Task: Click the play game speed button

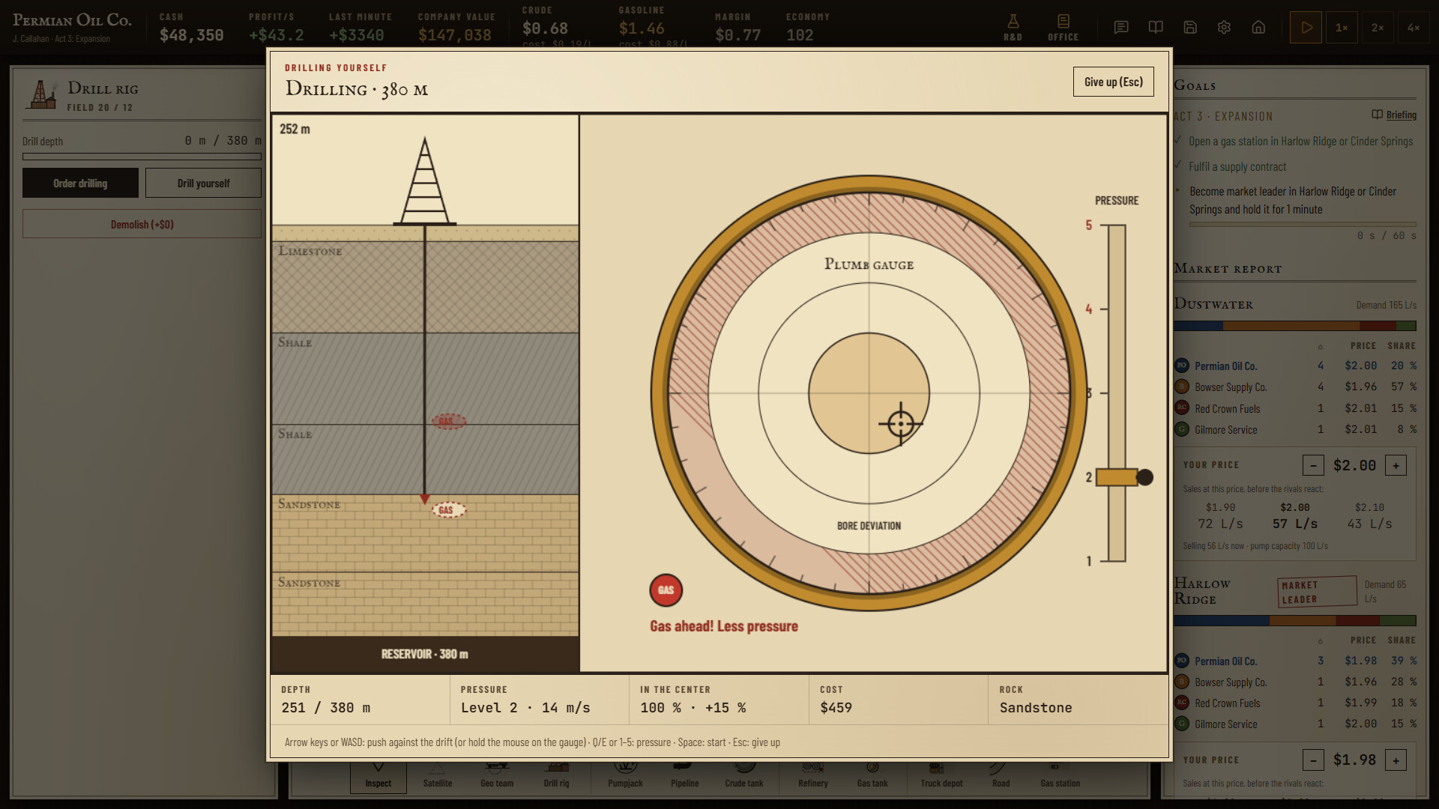Action: (x=1306, y=28)
